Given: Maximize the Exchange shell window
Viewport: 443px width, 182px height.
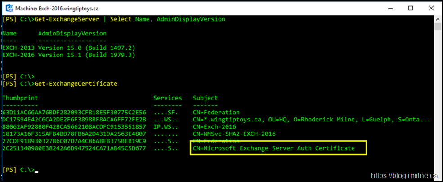Looking at the screenshot, I should [x=410, y=8].
